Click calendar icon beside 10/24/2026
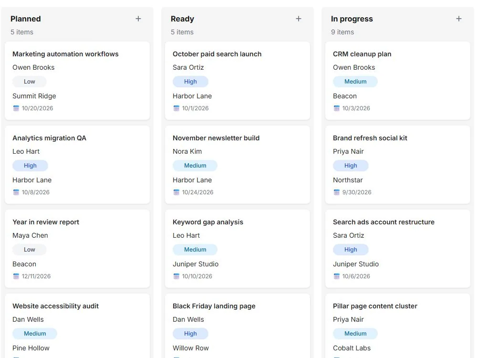This screenshot has height=358, width=477. point(176,192)
